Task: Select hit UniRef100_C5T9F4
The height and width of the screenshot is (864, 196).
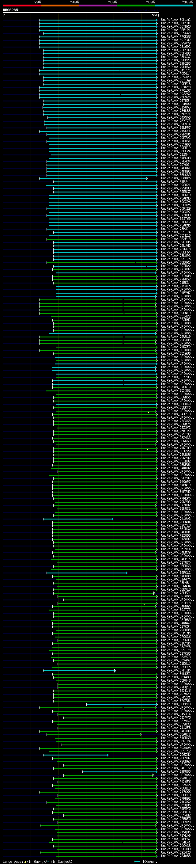Action: pos(175,549)
